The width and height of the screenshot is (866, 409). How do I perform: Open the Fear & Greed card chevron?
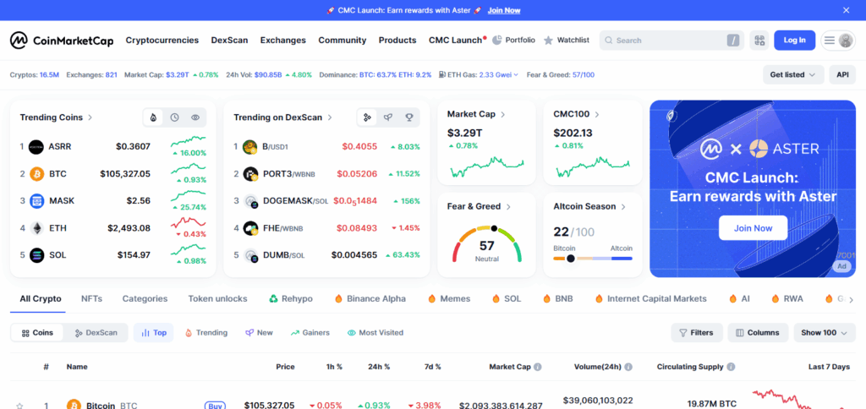508,206
